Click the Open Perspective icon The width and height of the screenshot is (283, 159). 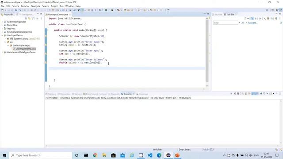273,10
